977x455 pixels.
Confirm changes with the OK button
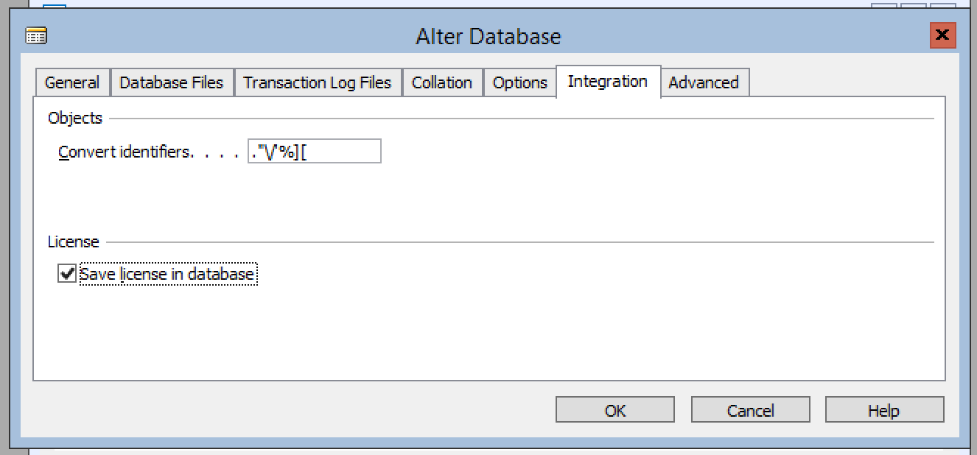click(615, 410)
